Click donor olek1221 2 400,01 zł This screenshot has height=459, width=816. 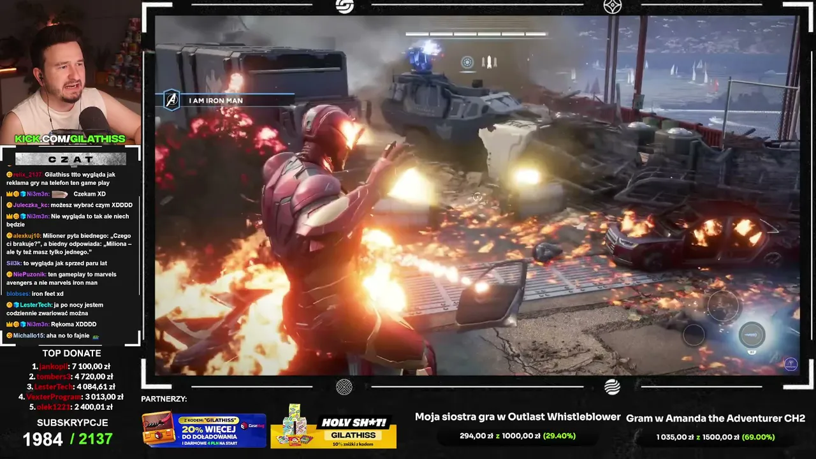click(71, 407)
